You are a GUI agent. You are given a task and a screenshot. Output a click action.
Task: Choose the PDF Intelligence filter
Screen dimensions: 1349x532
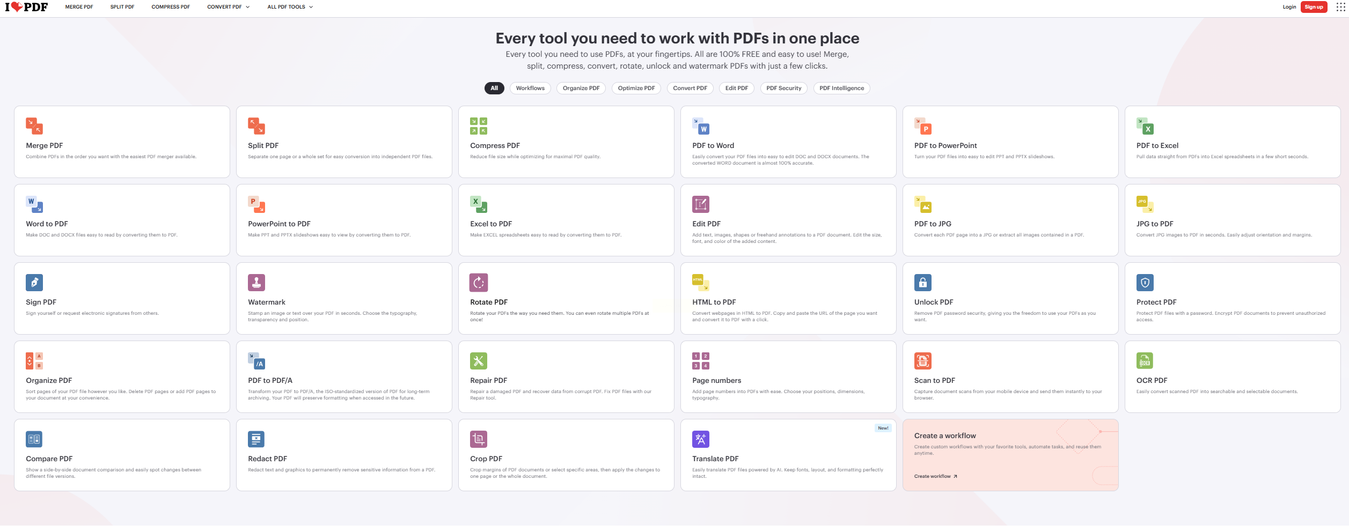point(841,88)
